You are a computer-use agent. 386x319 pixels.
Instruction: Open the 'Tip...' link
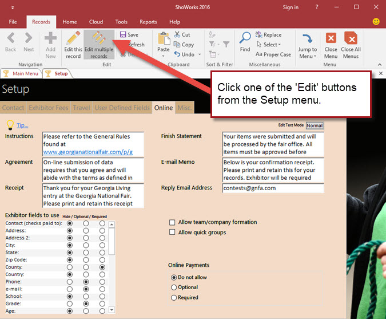[22, 125]
